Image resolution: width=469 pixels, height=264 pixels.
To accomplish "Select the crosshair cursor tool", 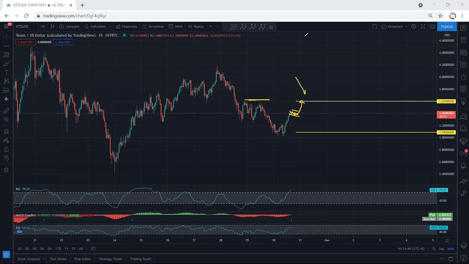I will coord(6,37).
